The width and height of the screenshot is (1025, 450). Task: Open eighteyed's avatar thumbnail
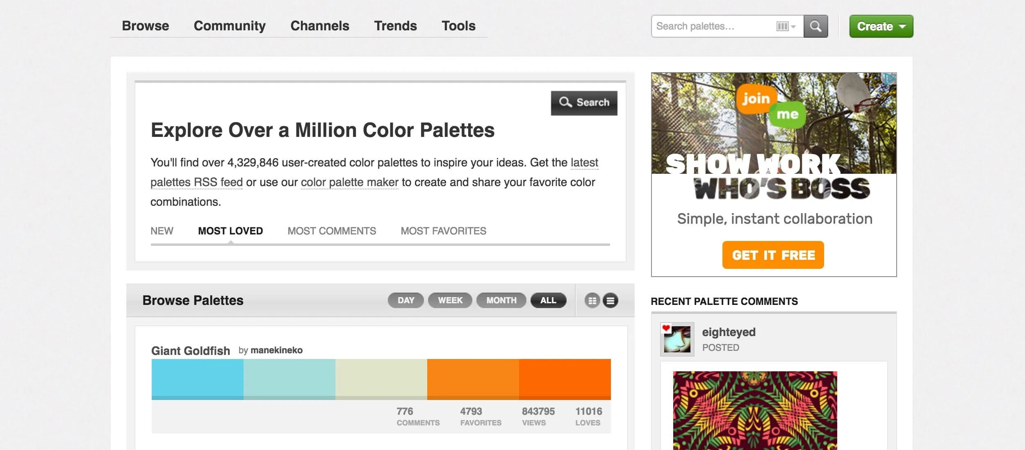677,339
